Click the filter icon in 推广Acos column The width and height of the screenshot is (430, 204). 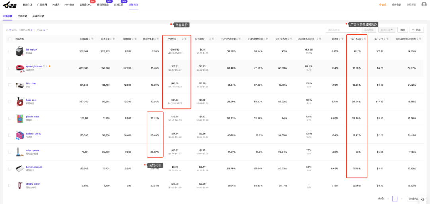[x=364, y=39]
